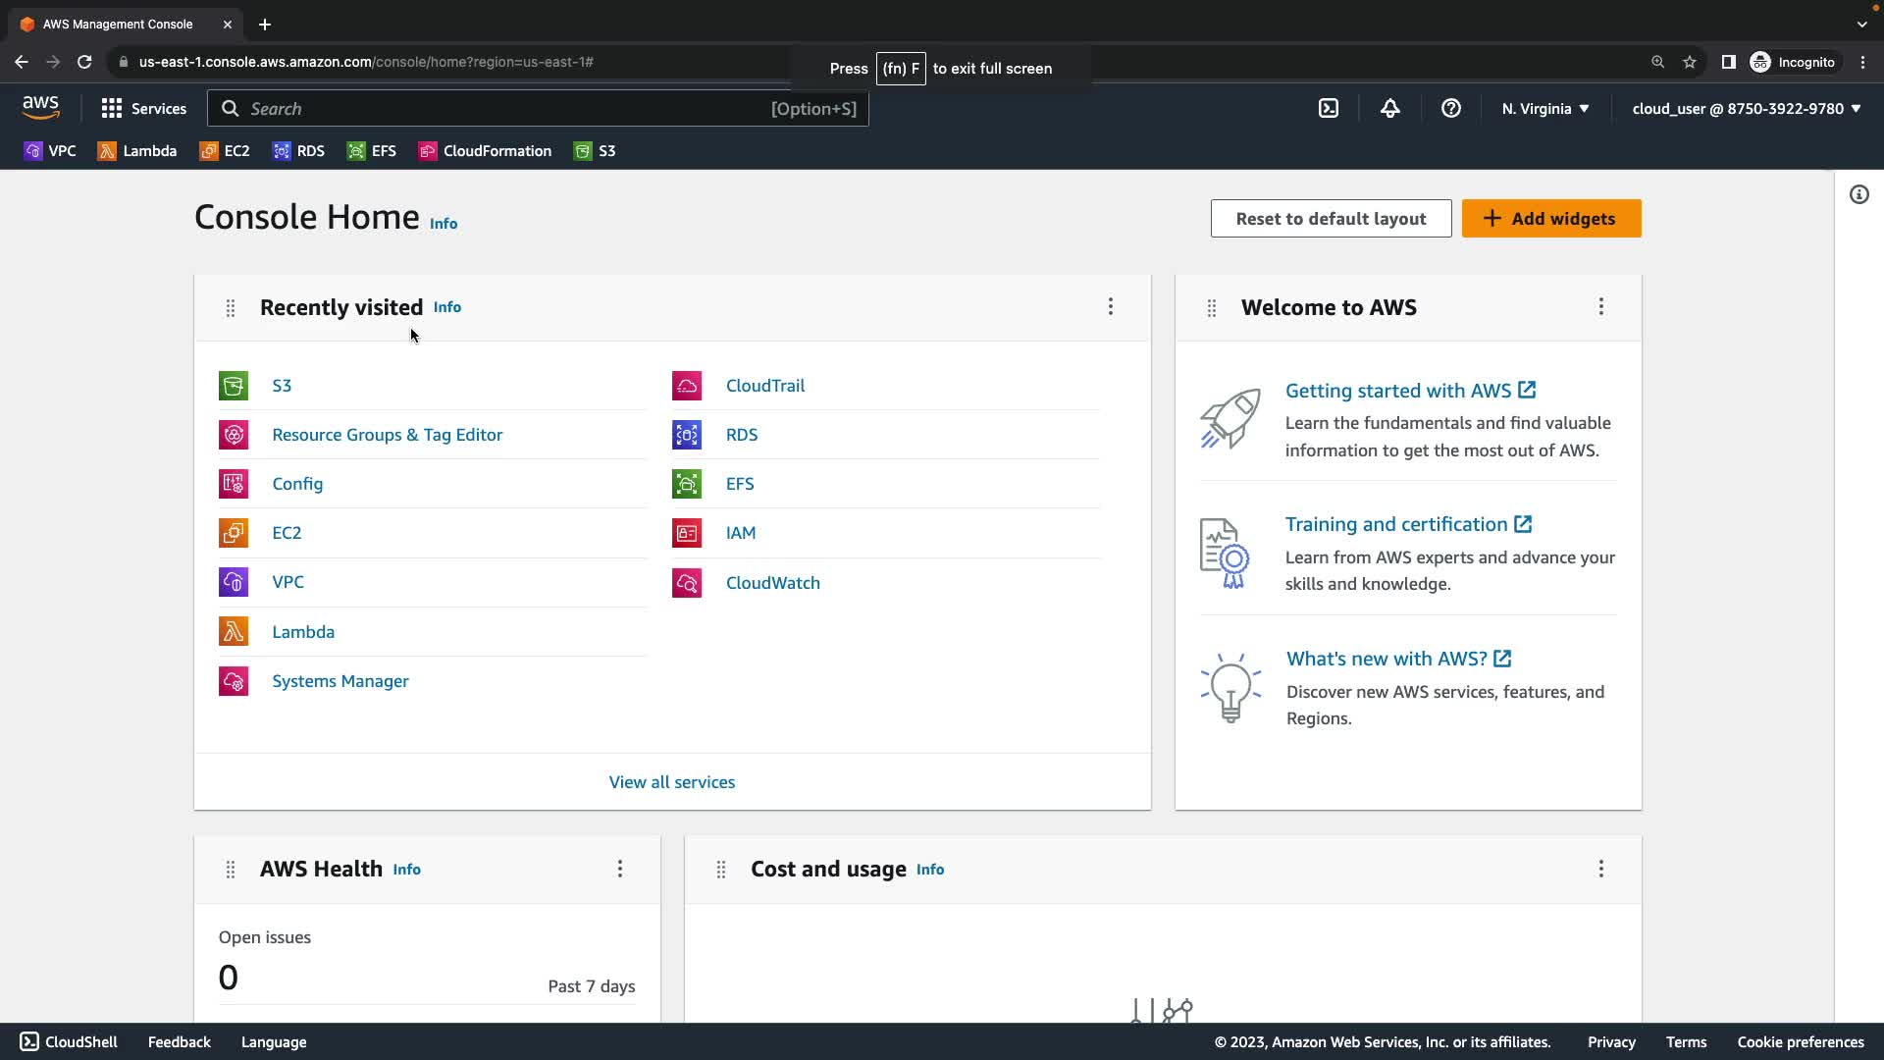
Task: Open CloudFormation favorite in the bookmarks bar
Action: pyautogui.click(x=485, y=151)
